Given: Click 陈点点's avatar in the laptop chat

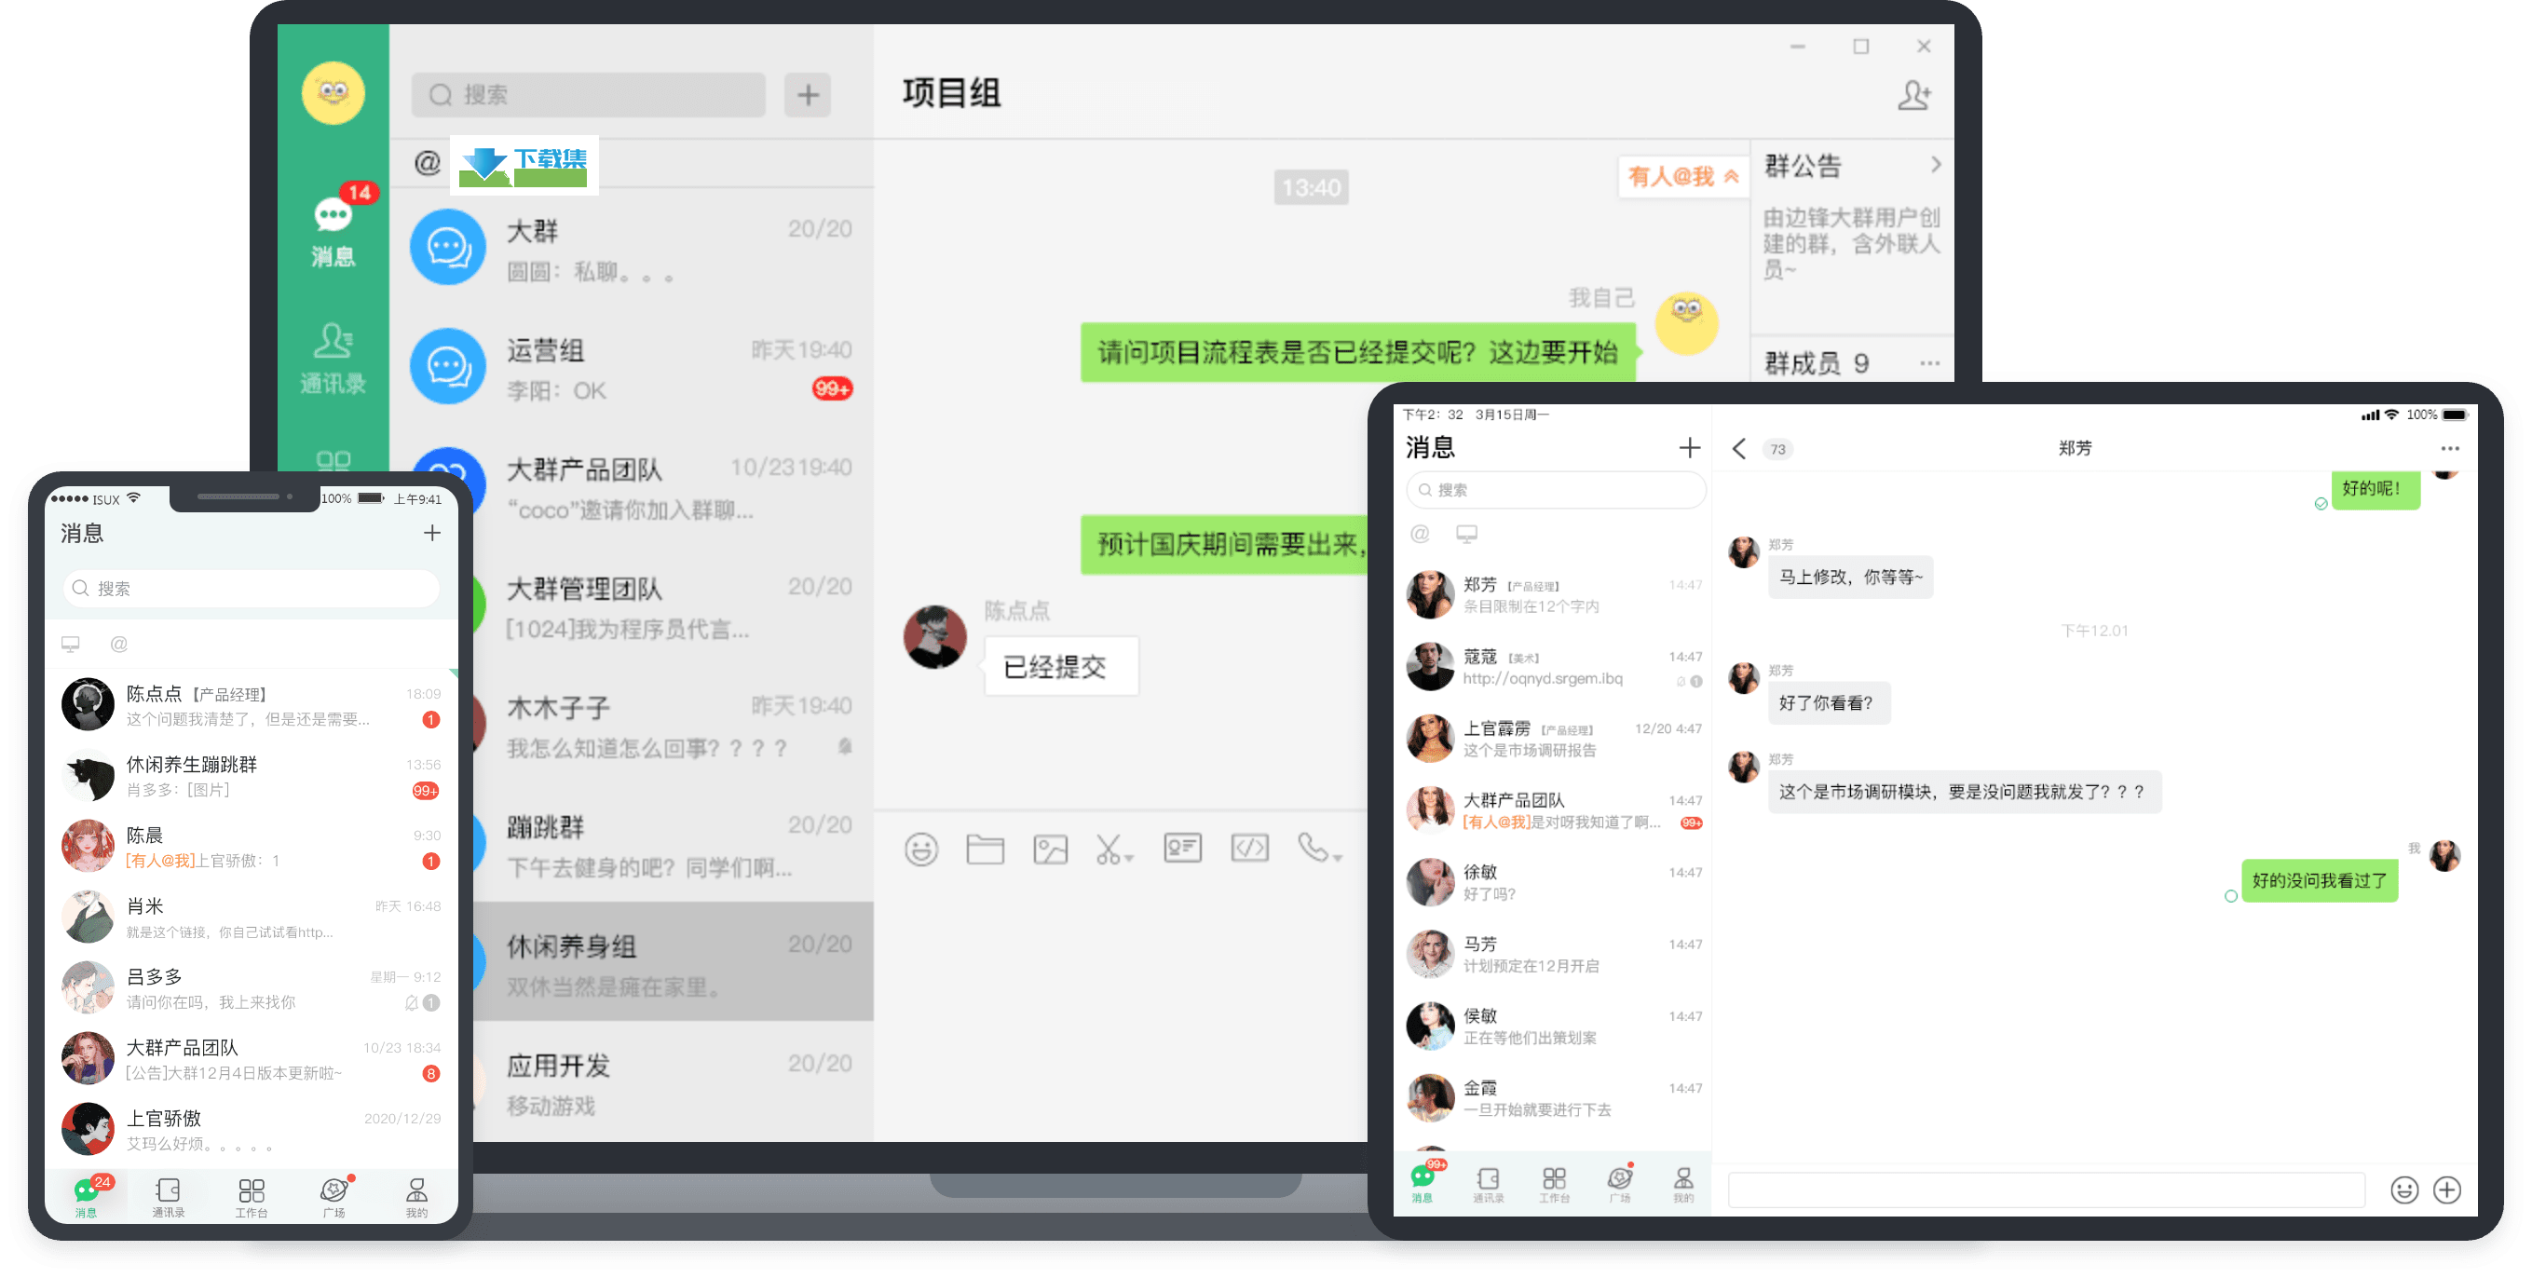Looking at the screenshot, I should coord(933,637).
